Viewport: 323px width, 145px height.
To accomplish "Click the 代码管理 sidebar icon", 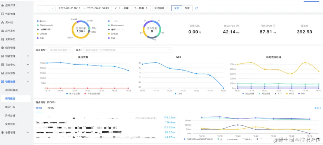I will click(2, 14).
